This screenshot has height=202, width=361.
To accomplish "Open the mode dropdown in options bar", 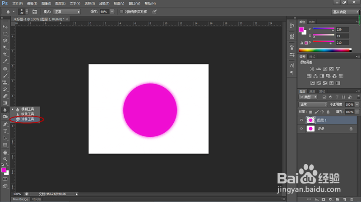I will click(x=67, y=12).
